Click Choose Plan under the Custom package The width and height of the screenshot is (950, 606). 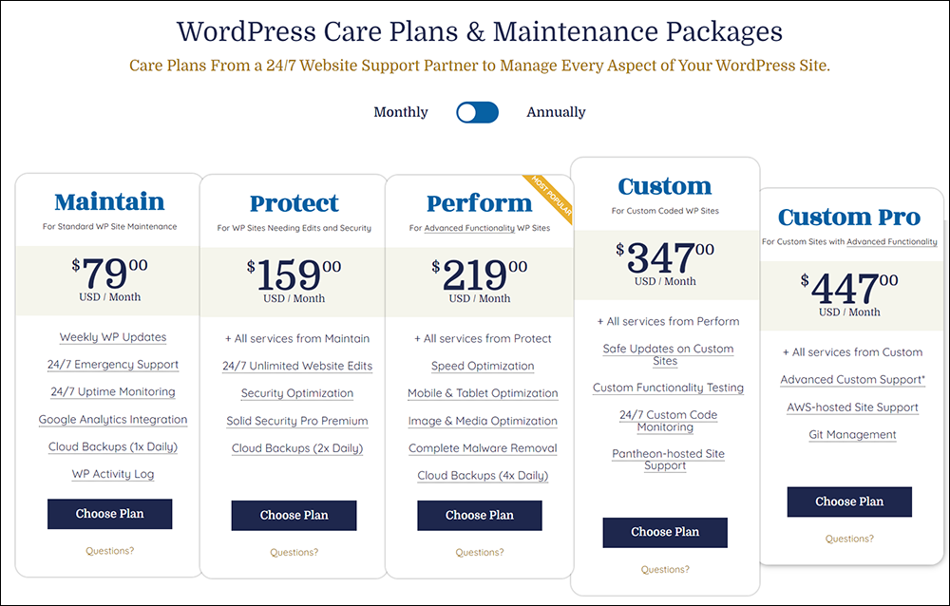click(665, 533)
